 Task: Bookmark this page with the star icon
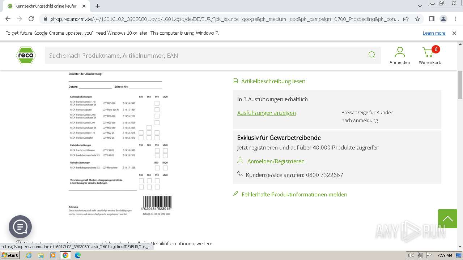(417, 19)
